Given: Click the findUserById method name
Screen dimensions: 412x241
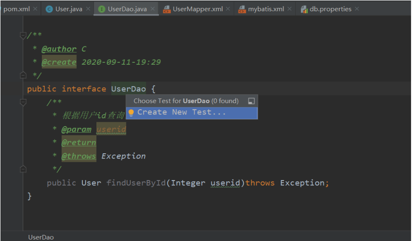Looking at the screenshot, I should coord(136,183).
